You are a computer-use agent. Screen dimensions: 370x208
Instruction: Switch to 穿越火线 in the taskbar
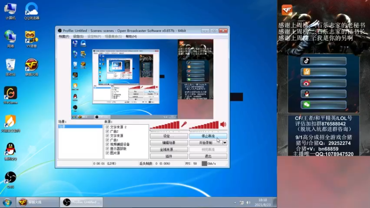pyautogui.click(x=38, y=202)
